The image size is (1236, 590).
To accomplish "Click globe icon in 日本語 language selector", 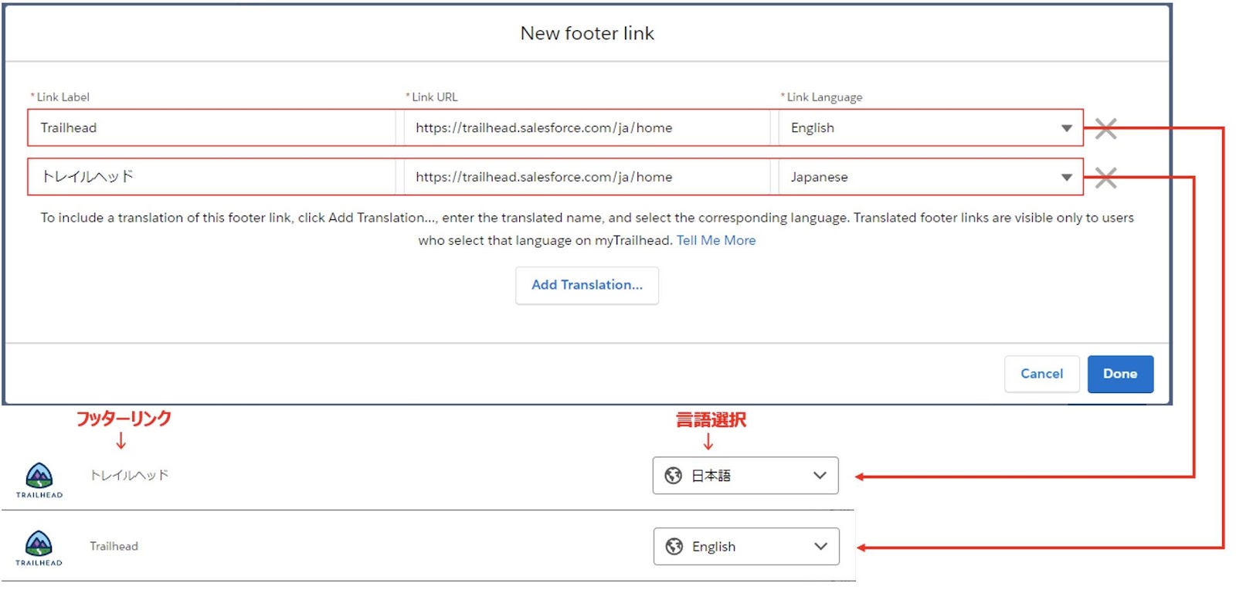I will (x=674, y=476).
